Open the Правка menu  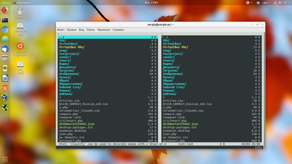click(72, 30)
